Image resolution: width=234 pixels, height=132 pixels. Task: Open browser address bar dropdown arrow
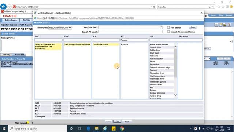coord(151,7)
